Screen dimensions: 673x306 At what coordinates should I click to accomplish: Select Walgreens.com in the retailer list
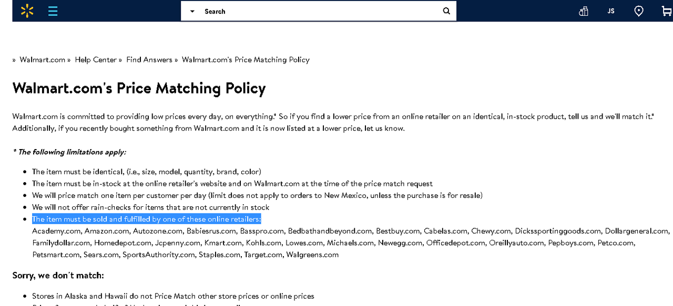pyautogui.click(x=312, y=255)
